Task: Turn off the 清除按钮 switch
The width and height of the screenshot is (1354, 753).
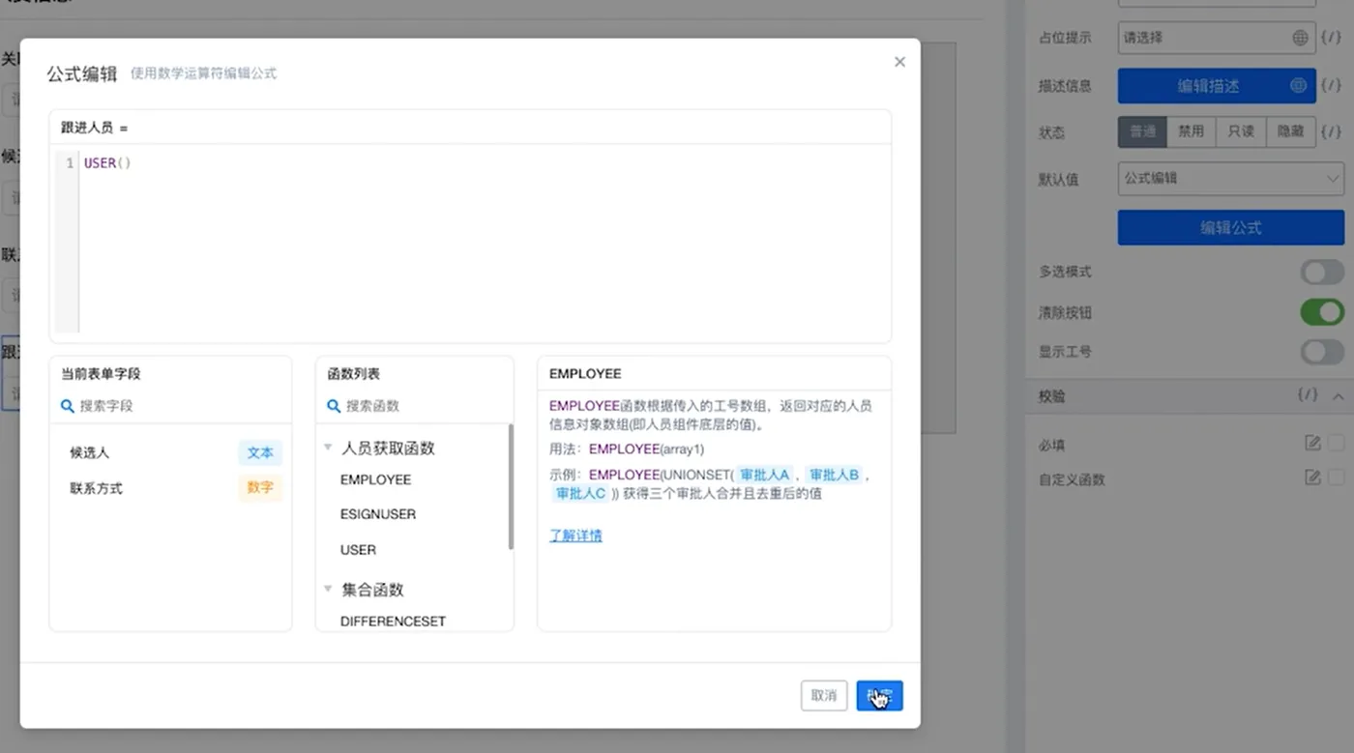Action: (x=1322, y=312)
